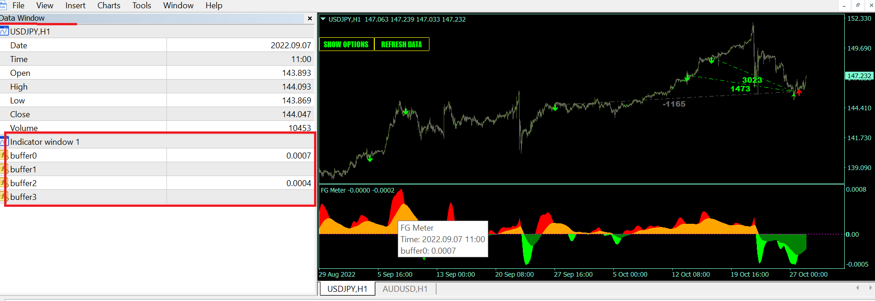
Task: Click the buffer3 row label
Action: coord(23,197)
